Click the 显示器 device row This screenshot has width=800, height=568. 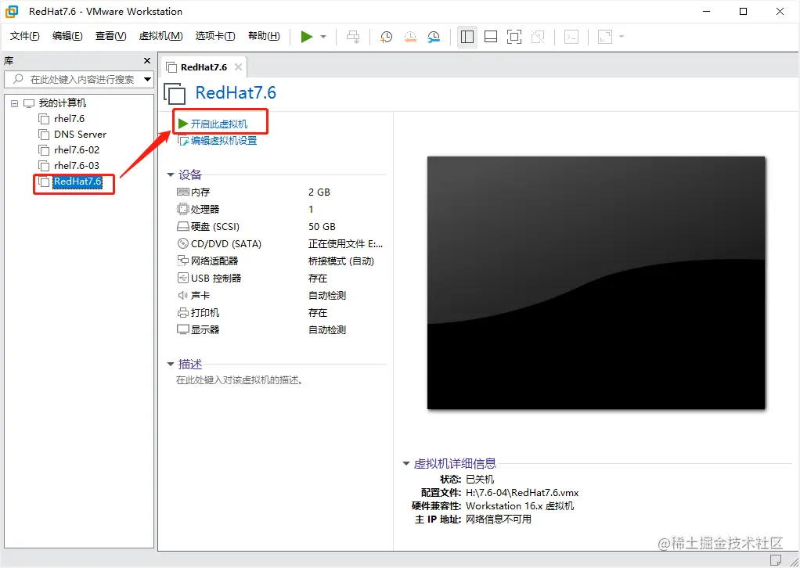coord(279,330)
